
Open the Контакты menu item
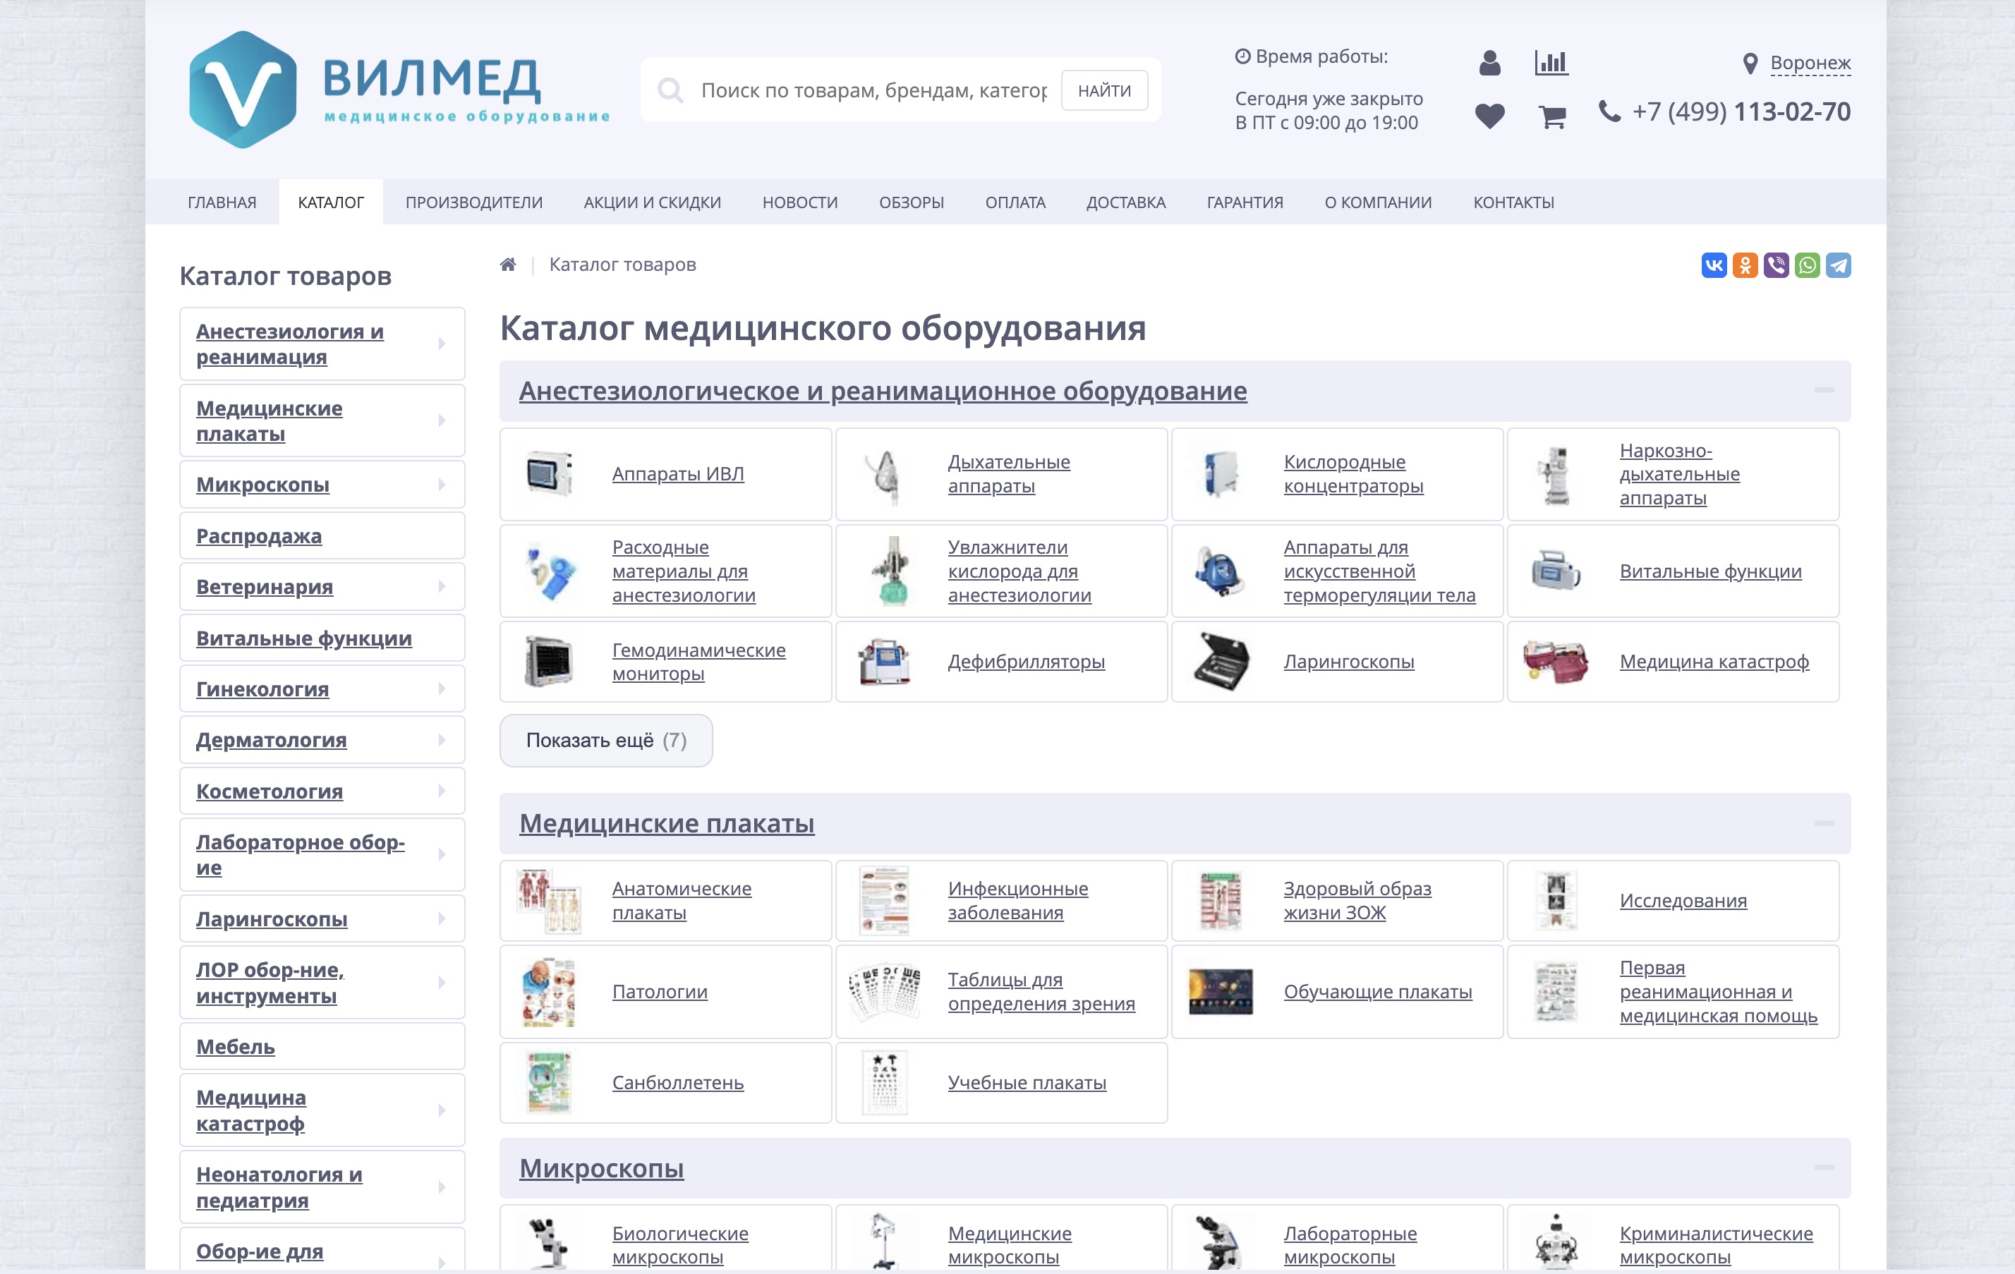pyautogui.click(x=1513, y=202)
